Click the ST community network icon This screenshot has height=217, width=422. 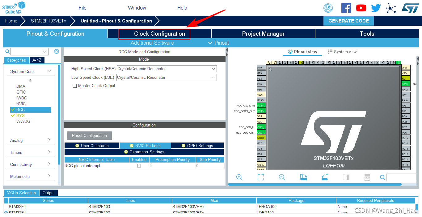pyautogui.click(x=391, y=8)
